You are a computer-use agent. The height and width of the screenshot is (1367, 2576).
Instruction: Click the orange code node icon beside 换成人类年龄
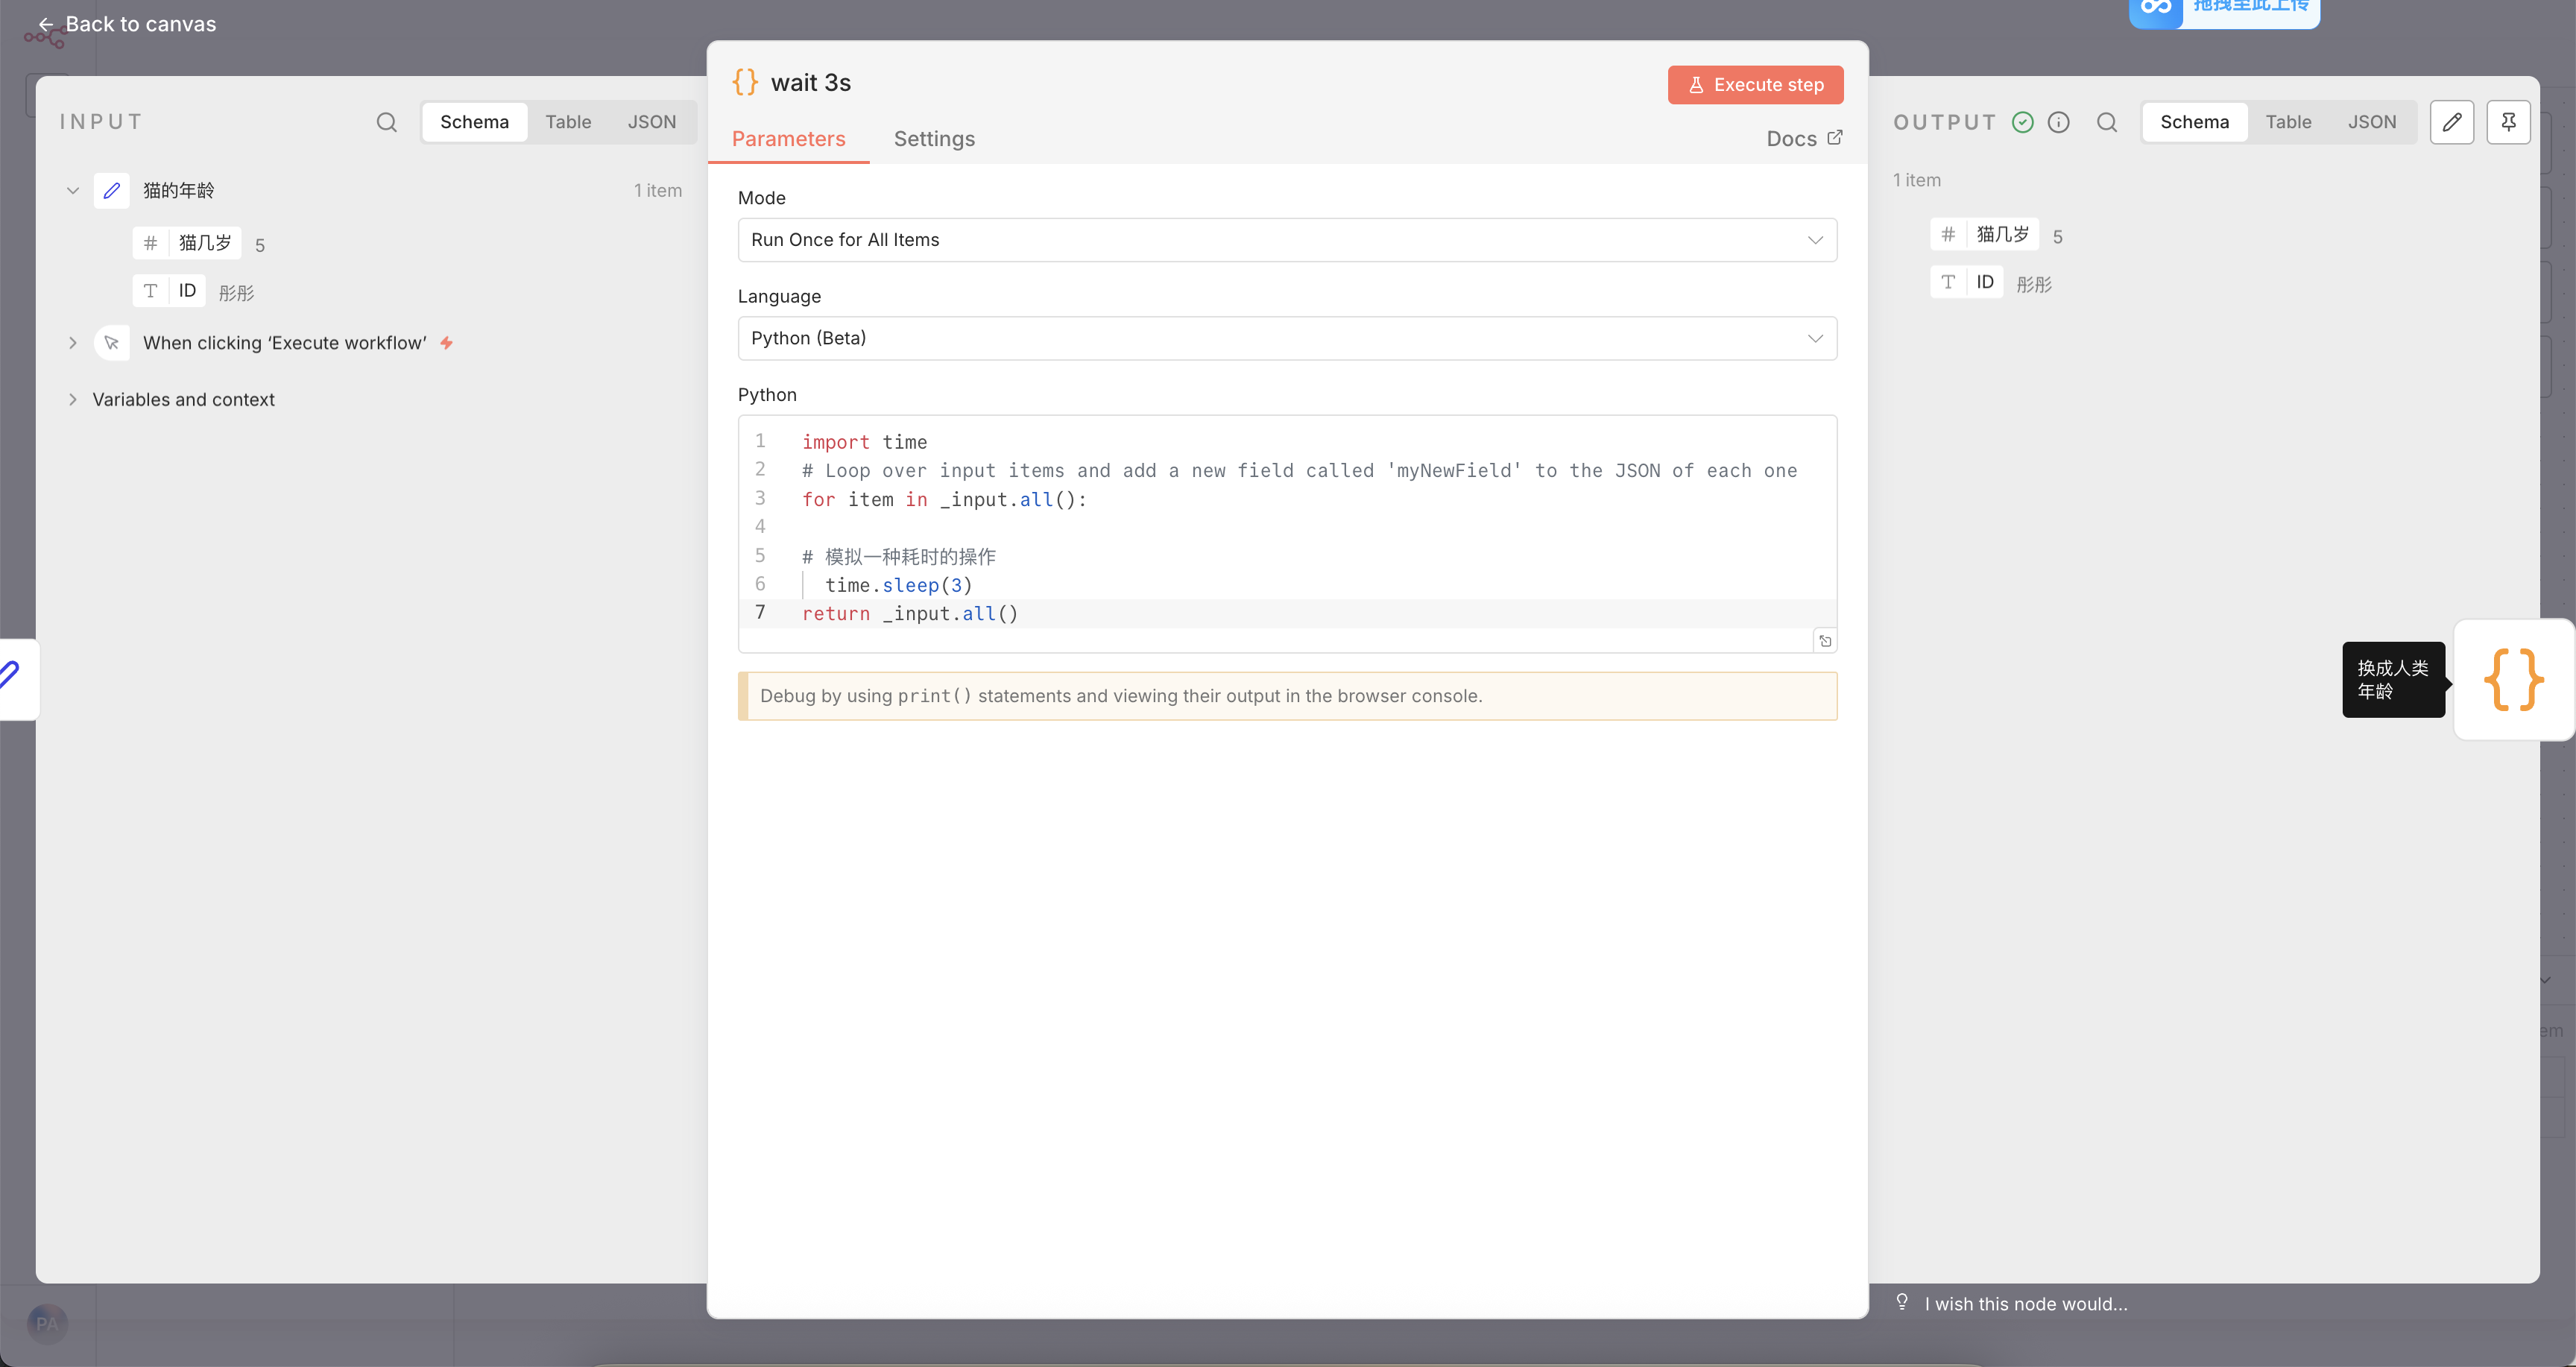(2513, 680)
